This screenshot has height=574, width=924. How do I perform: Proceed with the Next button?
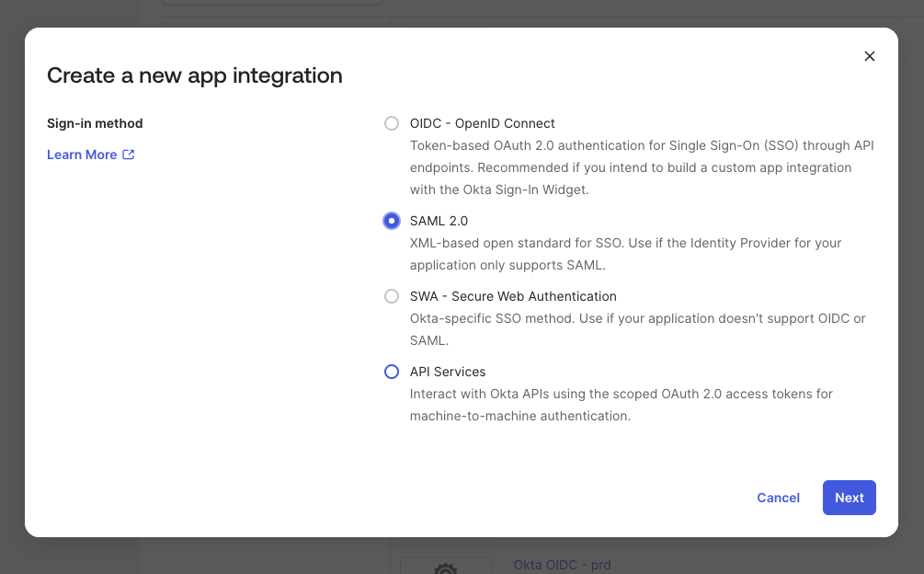pyautogui.click(x=849, y=498)
